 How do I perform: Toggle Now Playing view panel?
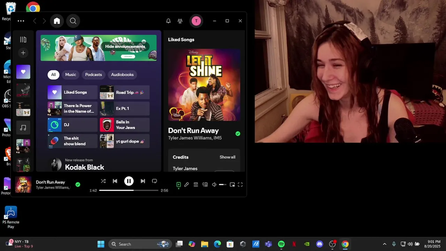178,185
